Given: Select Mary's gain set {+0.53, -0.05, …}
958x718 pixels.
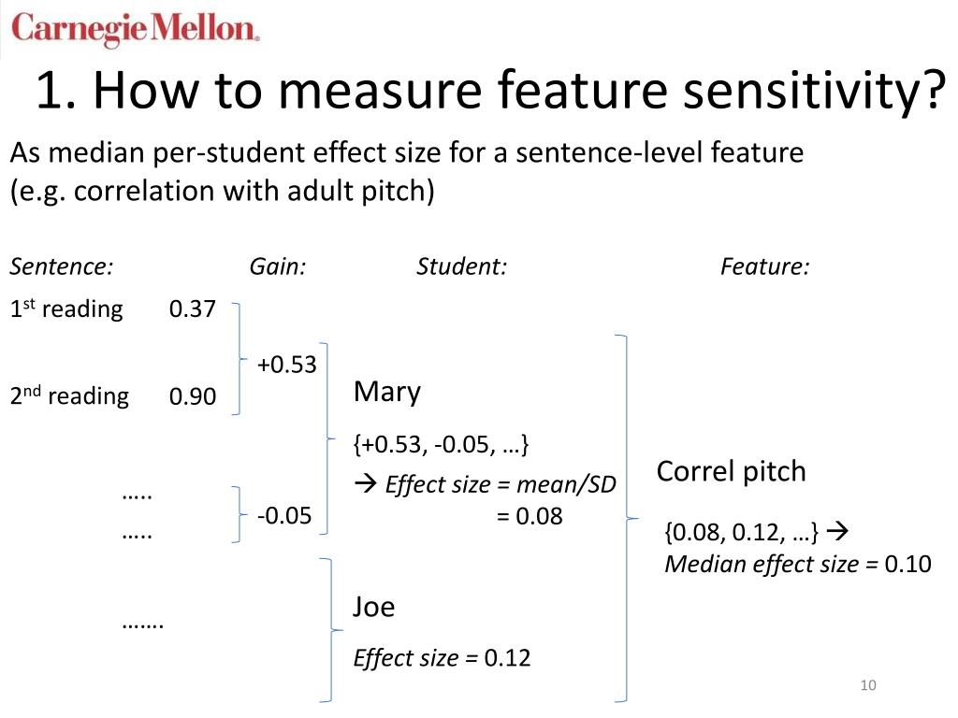Looking at the screenshot, I should pos(442,444).
